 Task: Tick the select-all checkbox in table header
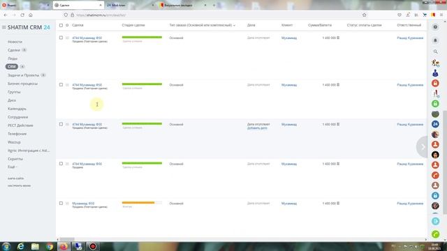[61, 25]
